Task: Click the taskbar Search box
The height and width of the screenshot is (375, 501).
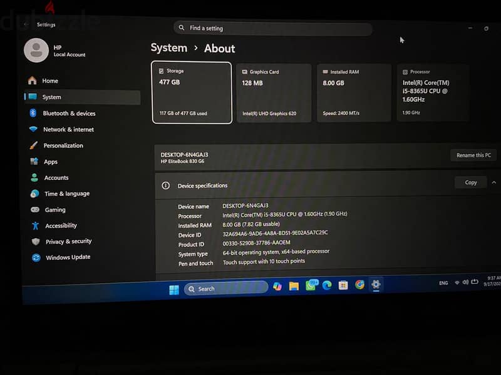Action: coord(226,288)
